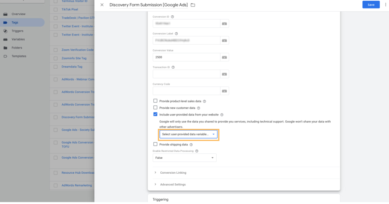Open variable picker for Transaction ID
This screenshot has height=204, width=389.
(224, 74)
